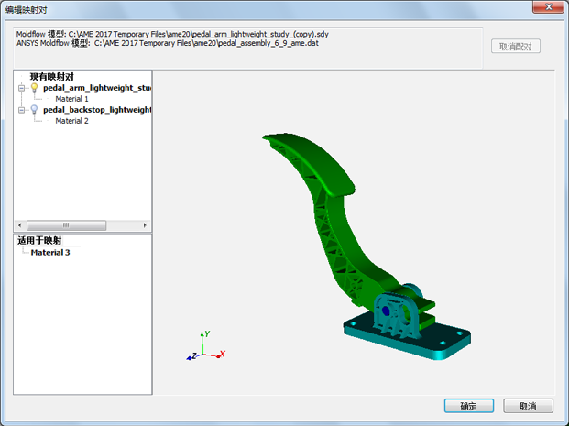Click the 确定 confirm button
The width and height of the screenshot is (569, 426).
coord(469,406)
